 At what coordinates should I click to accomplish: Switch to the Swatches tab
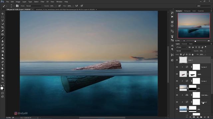(x=201, y=11)
